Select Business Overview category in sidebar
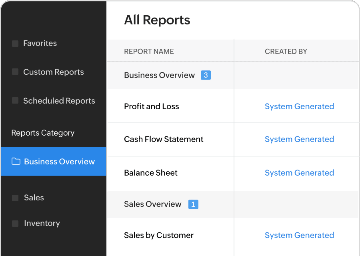Image resolution: width=360 pixels, height=256 pixels. pos(54,162)
